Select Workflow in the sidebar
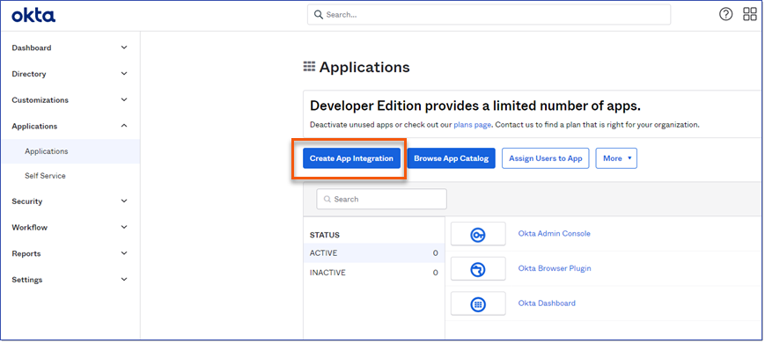765x343 pixels. 30,228
